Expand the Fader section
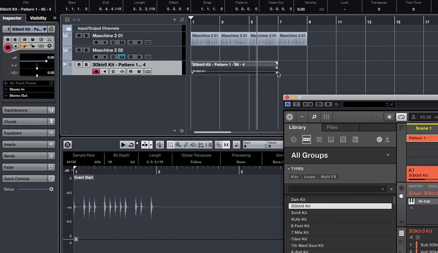The height and width of the screenshot is (253, 438). (29, 167)
